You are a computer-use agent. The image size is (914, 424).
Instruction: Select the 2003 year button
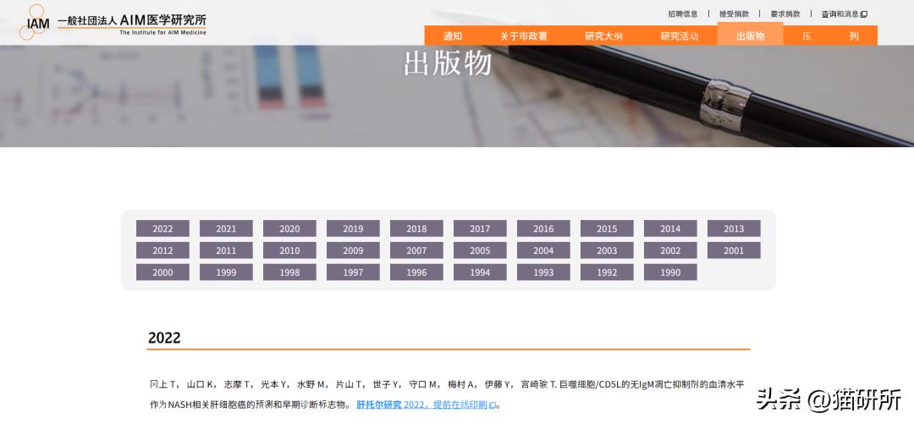607,251
